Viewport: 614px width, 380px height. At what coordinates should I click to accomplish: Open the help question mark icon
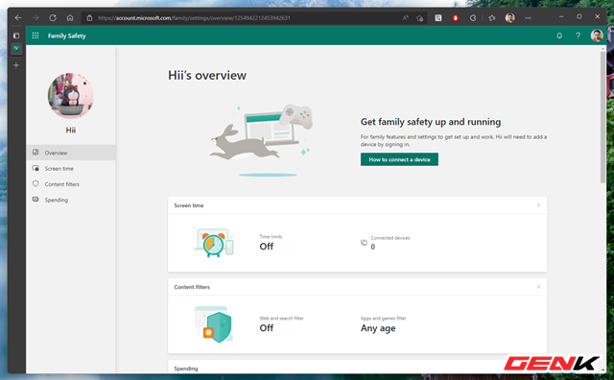coord(578,36)
